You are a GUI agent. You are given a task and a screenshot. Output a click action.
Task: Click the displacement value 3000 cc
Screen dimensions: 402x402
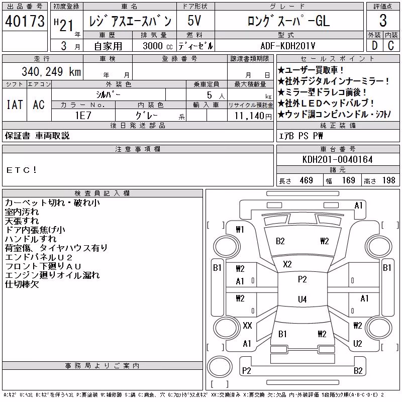[x=158, y=46]
